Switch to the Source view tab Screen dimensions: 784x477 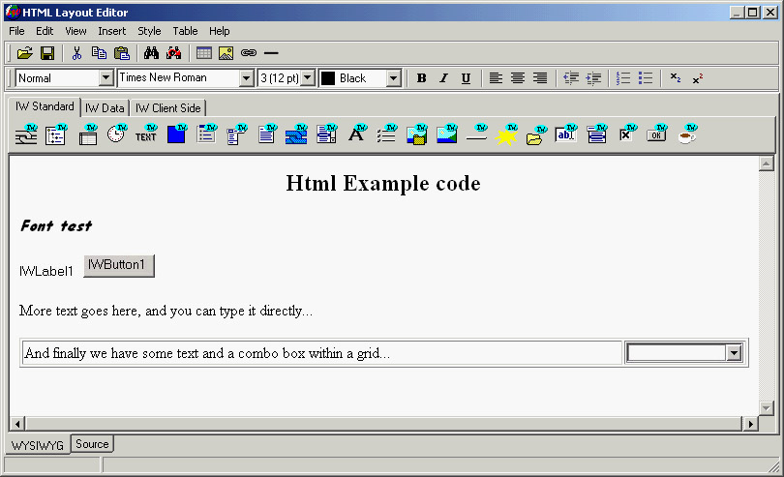(x=92, y=444)
